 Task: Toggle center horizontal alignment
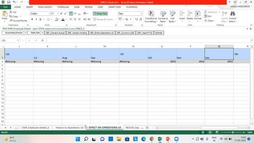click(75, 19)
